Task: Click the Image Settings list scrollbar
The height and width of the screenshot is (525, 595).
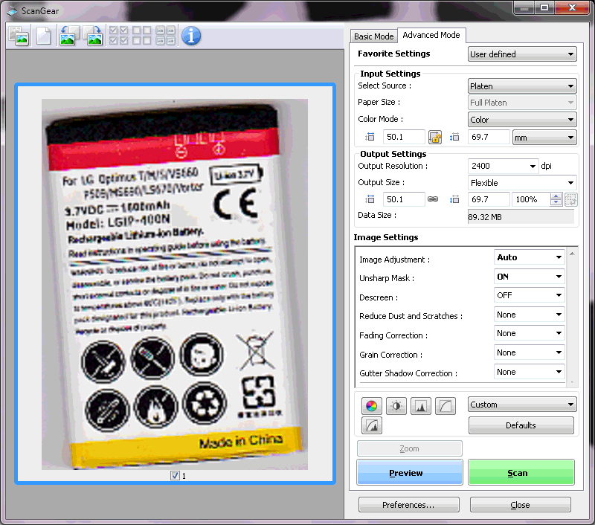Action: [572, 317]
